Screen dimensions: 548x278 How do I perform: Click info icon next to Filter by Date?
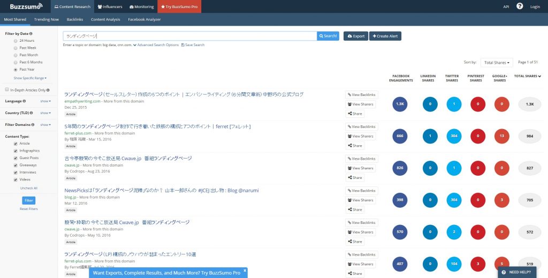point(31,34)
